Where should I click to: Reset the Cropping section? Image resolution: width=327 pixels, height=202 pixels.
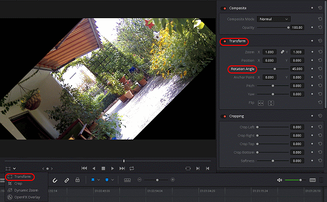(320, 116)
